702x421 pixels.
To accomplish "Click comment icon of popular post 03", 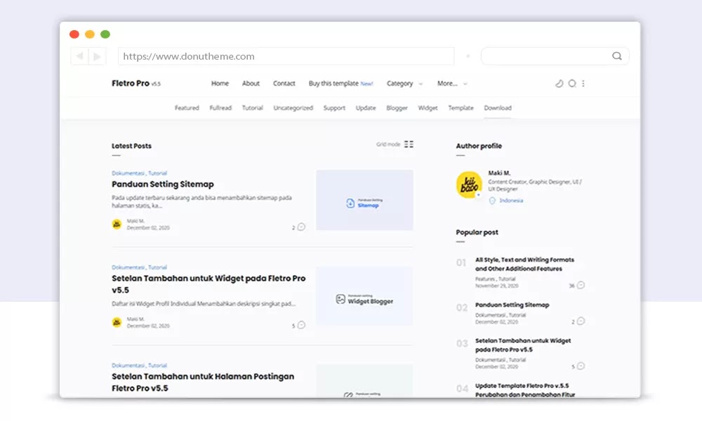I will (x=581, y=366).
